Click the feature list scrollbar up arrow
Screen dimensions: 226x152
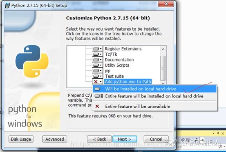[163, 49]
